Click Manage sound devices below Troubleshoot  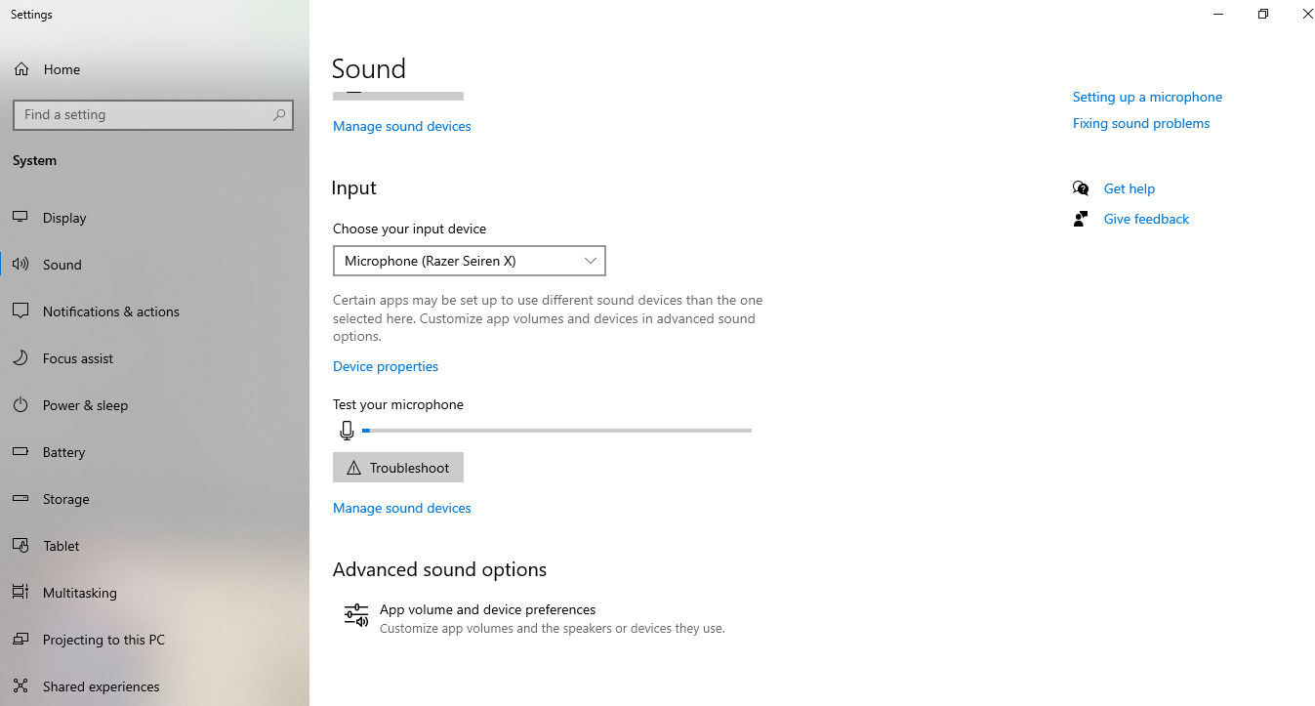pos(402,508)
